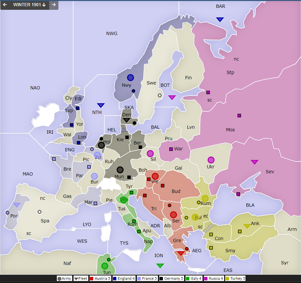The image size is (301, 283).
Task: Select the Russian army in Sil
Action: (150, 154)
